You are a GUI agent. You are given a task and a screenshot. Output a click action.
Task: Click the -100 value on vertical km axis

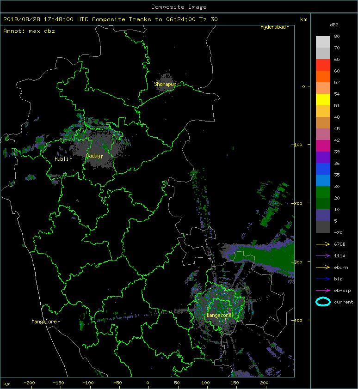point(296,145)
